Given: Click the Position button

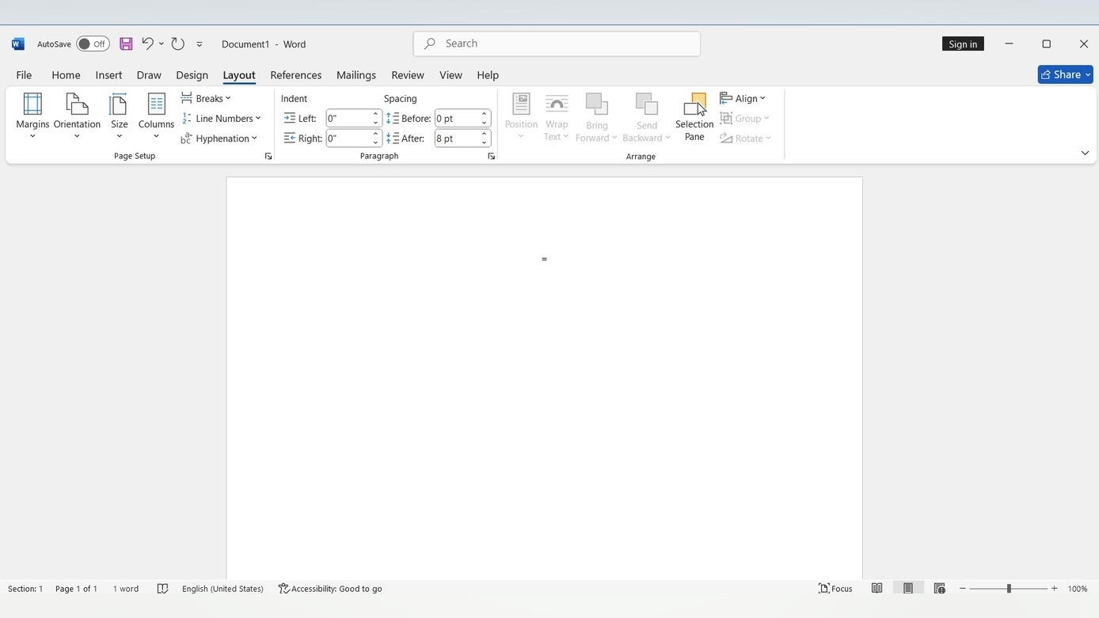Looking at the screenshot, I should [x=521, y=116].
